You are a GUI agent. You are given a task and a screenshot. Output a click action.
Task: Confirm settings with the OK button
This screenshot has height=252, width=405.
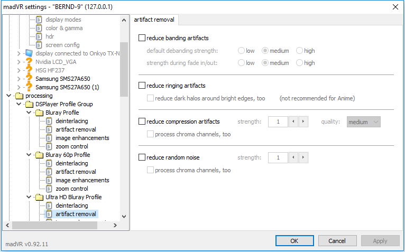tap(294, 241)
